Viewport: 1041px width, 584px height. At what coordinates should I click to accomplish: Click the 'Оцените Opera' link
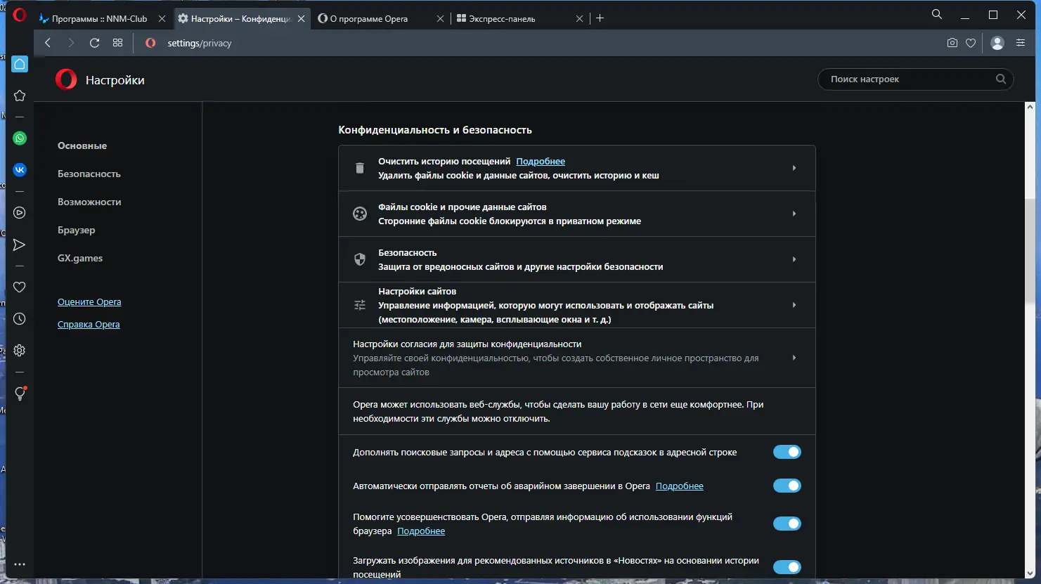coord(89,302)
